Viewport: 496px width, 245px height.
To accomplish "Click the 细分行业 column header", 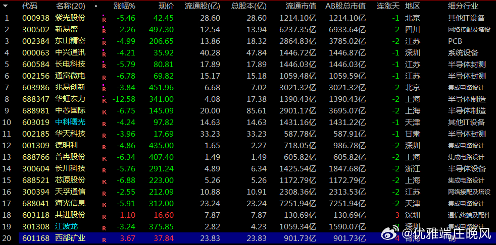I will pos(463,6).
